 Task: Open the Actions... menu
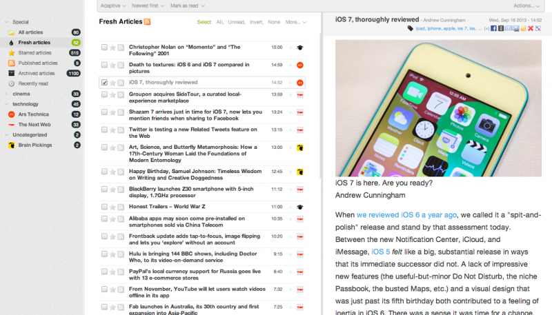pos(528,6)
